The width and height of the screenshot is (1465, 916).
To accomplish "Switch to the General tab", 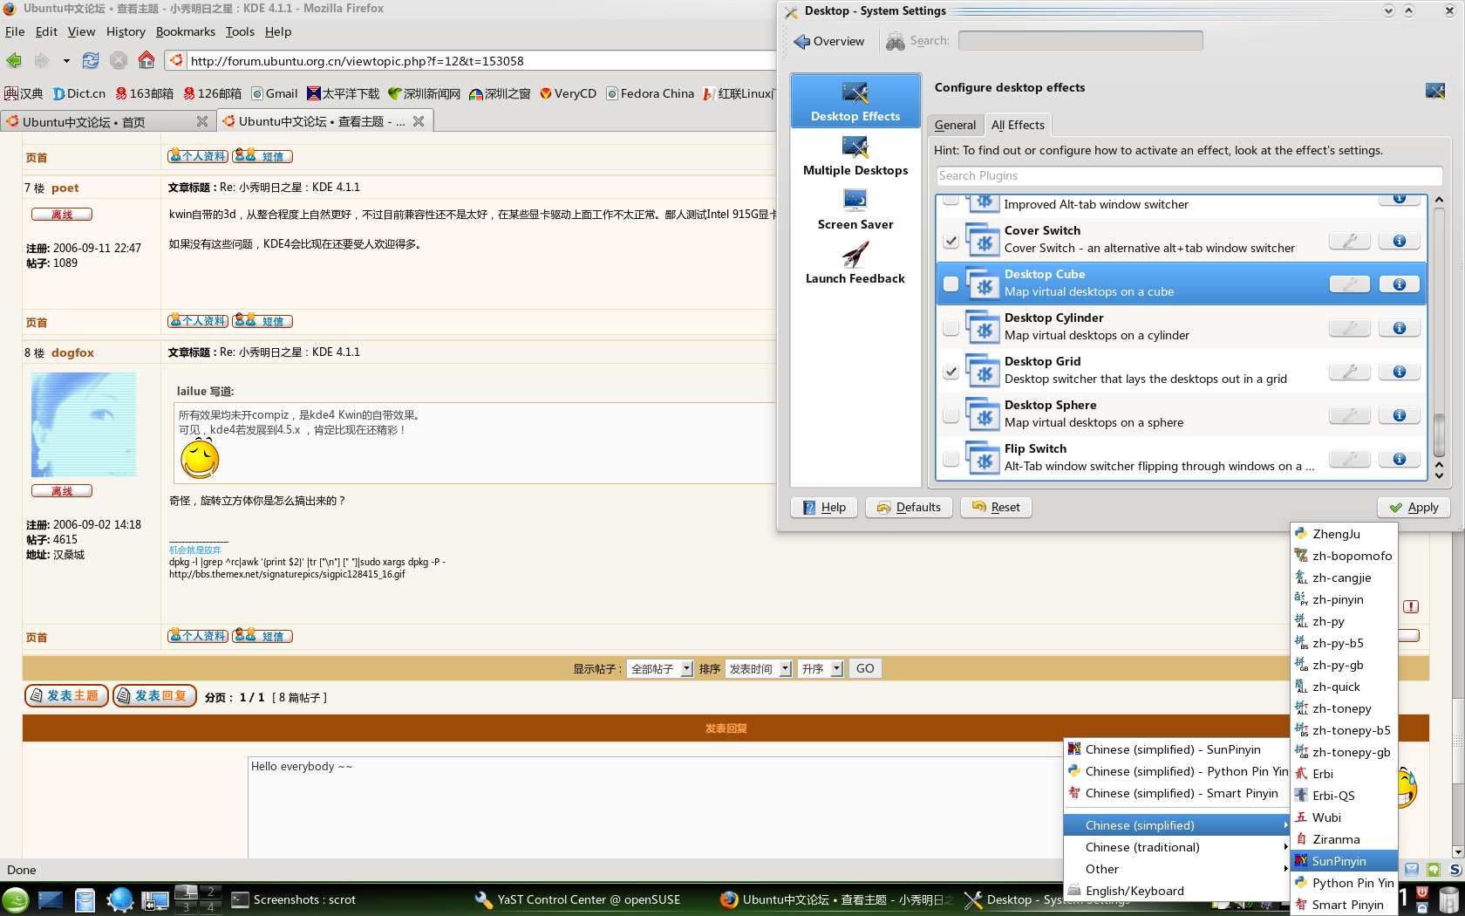I will (955, 125).
